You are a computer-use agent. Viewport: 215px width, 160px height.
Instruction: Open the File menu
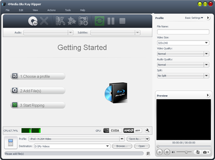(8, 10)
